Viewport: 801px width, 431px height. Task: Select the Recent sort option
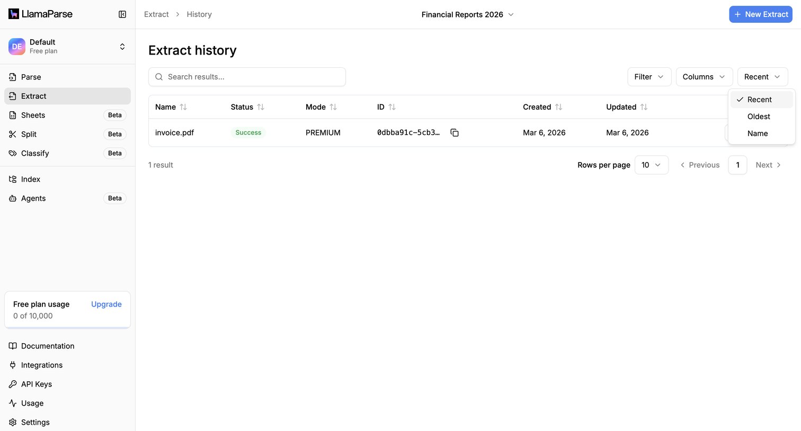point(762,100)
